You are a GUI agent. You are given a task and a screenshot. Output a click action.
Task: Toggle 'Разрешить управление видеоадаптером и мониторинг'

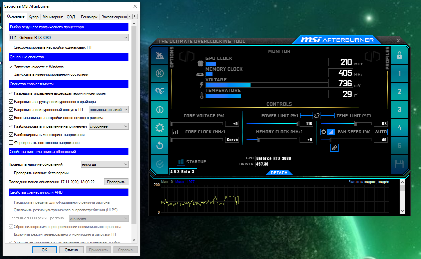coord(11,93)
